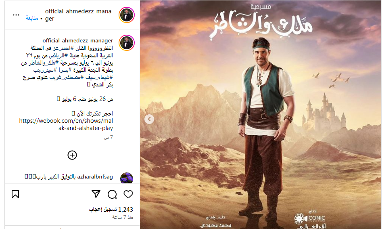382x229 pixels.
Task: Click the caption author's profile picture
Action: tap(127, 43)
